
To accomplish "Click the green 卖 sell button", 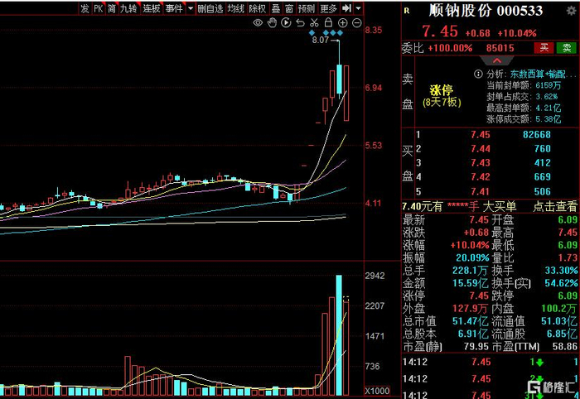I will click(567, 48).
